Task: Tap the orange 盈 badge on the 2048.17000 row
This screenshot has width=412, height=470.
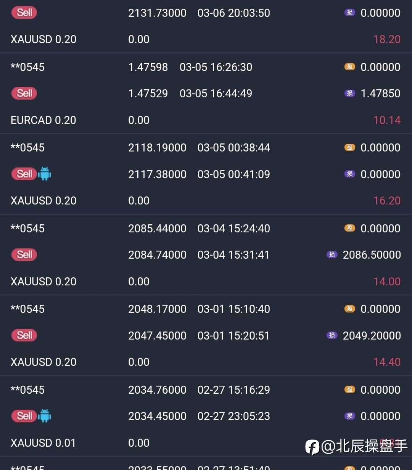Action: pyautogui.click(x=349, y=309)
